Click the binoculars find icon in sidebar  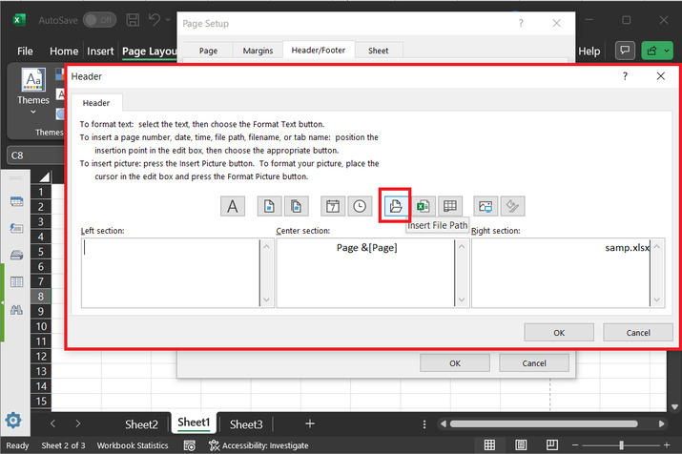[16, 310]
